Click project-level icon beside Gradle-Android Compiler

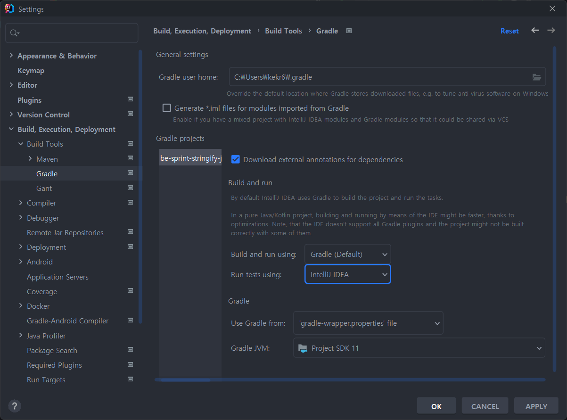[131, 320]
